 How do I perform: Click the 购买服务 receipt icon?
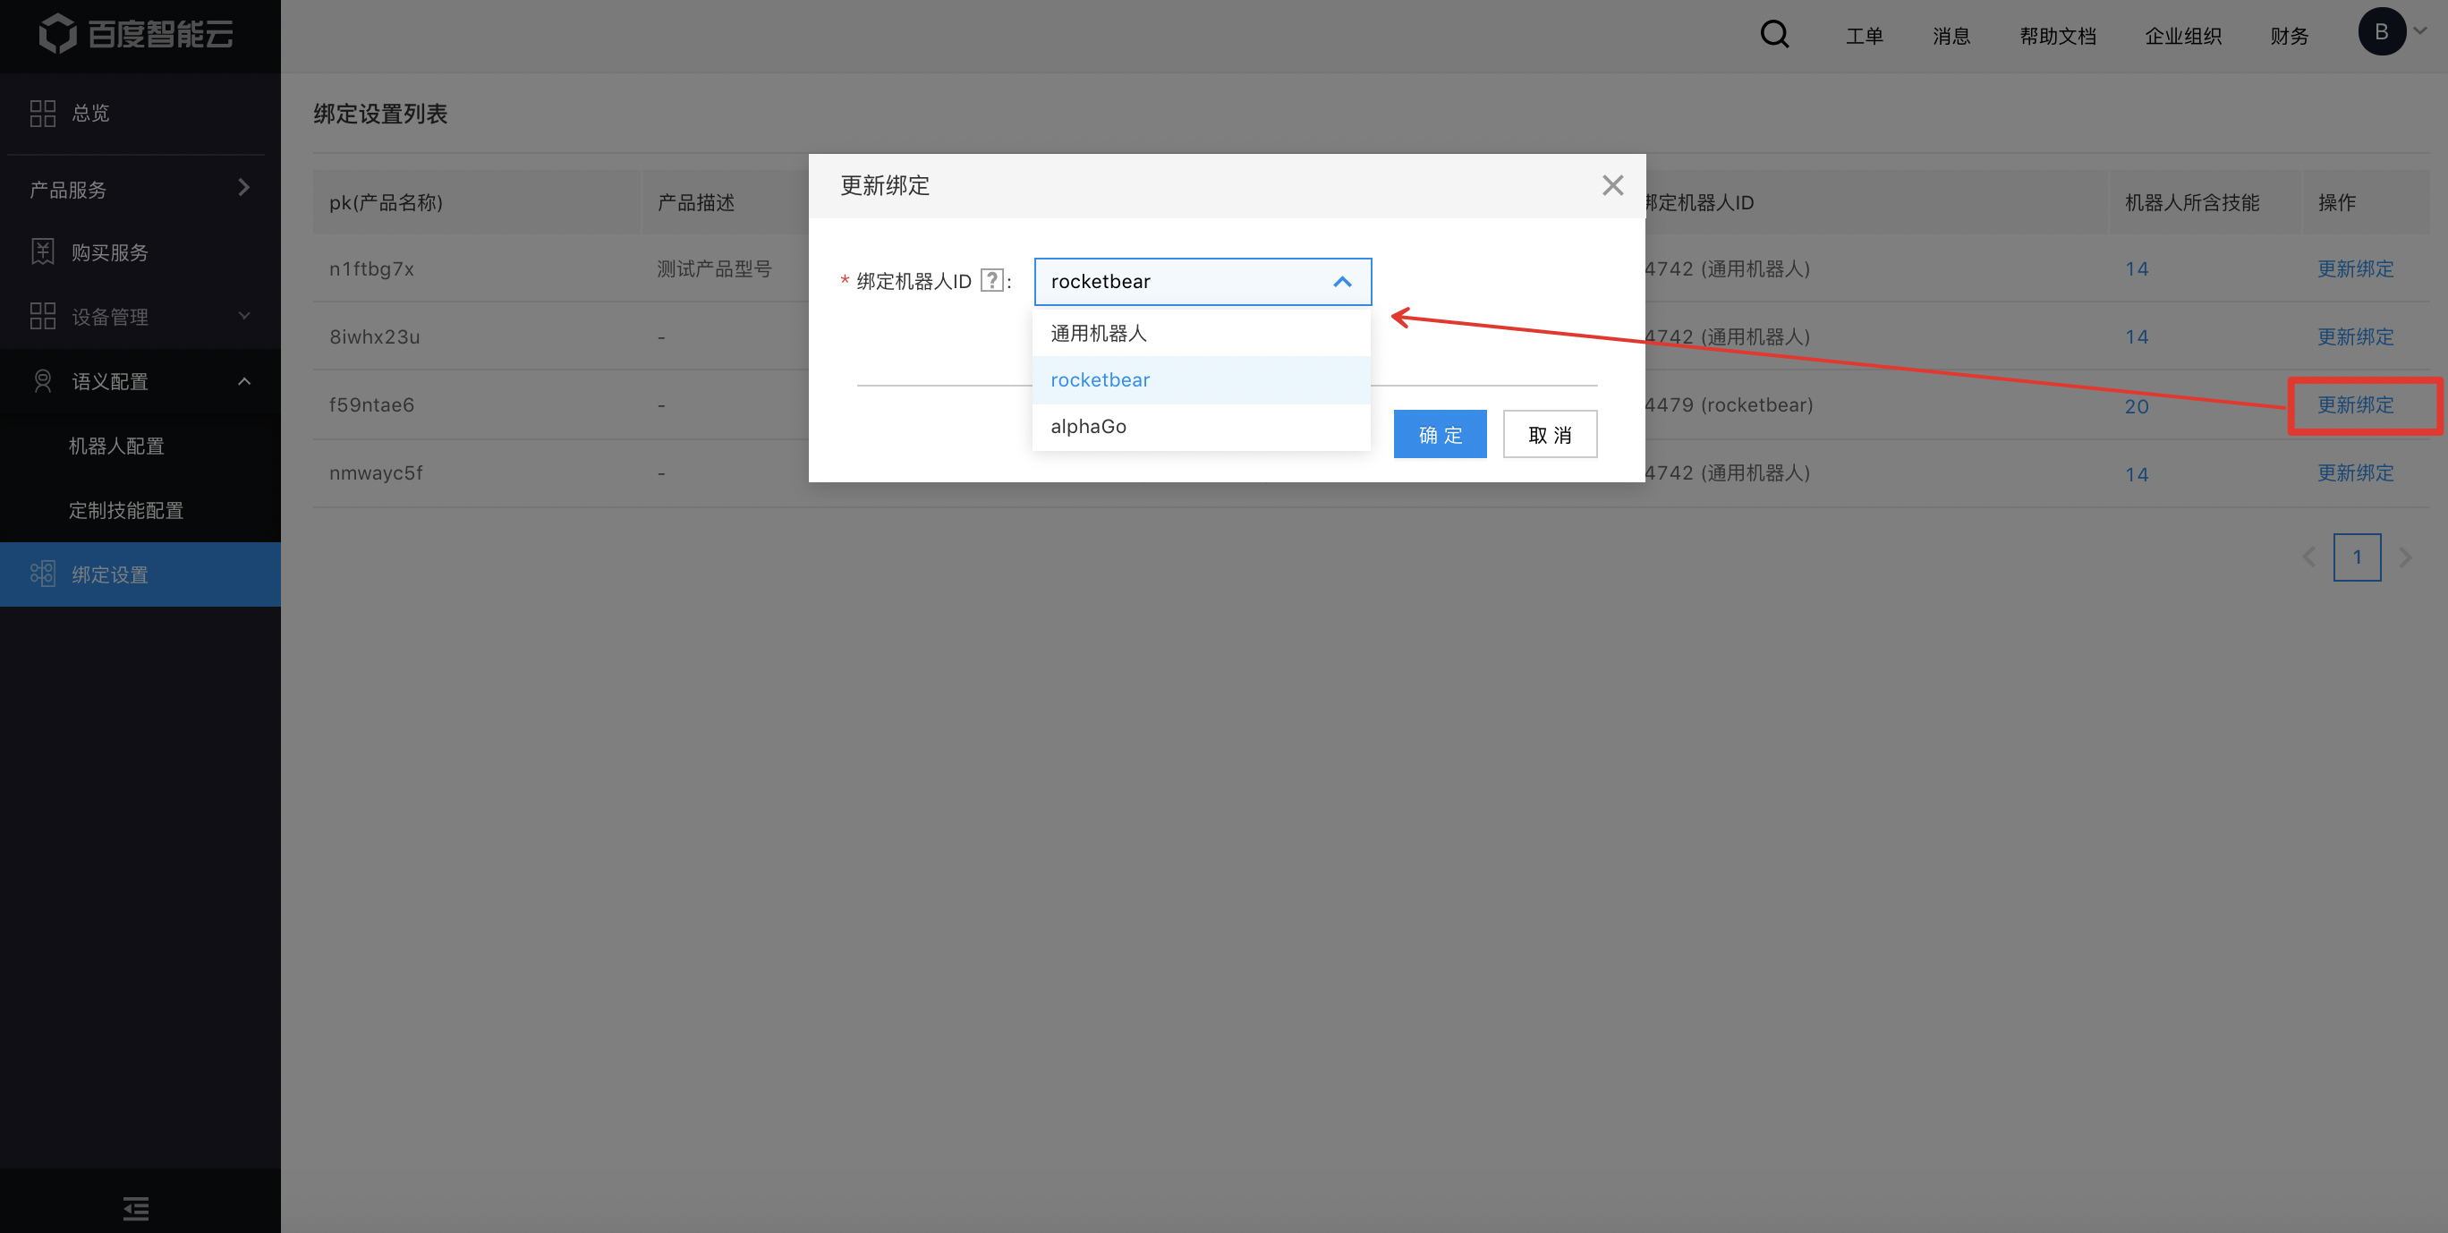(43, 252)
